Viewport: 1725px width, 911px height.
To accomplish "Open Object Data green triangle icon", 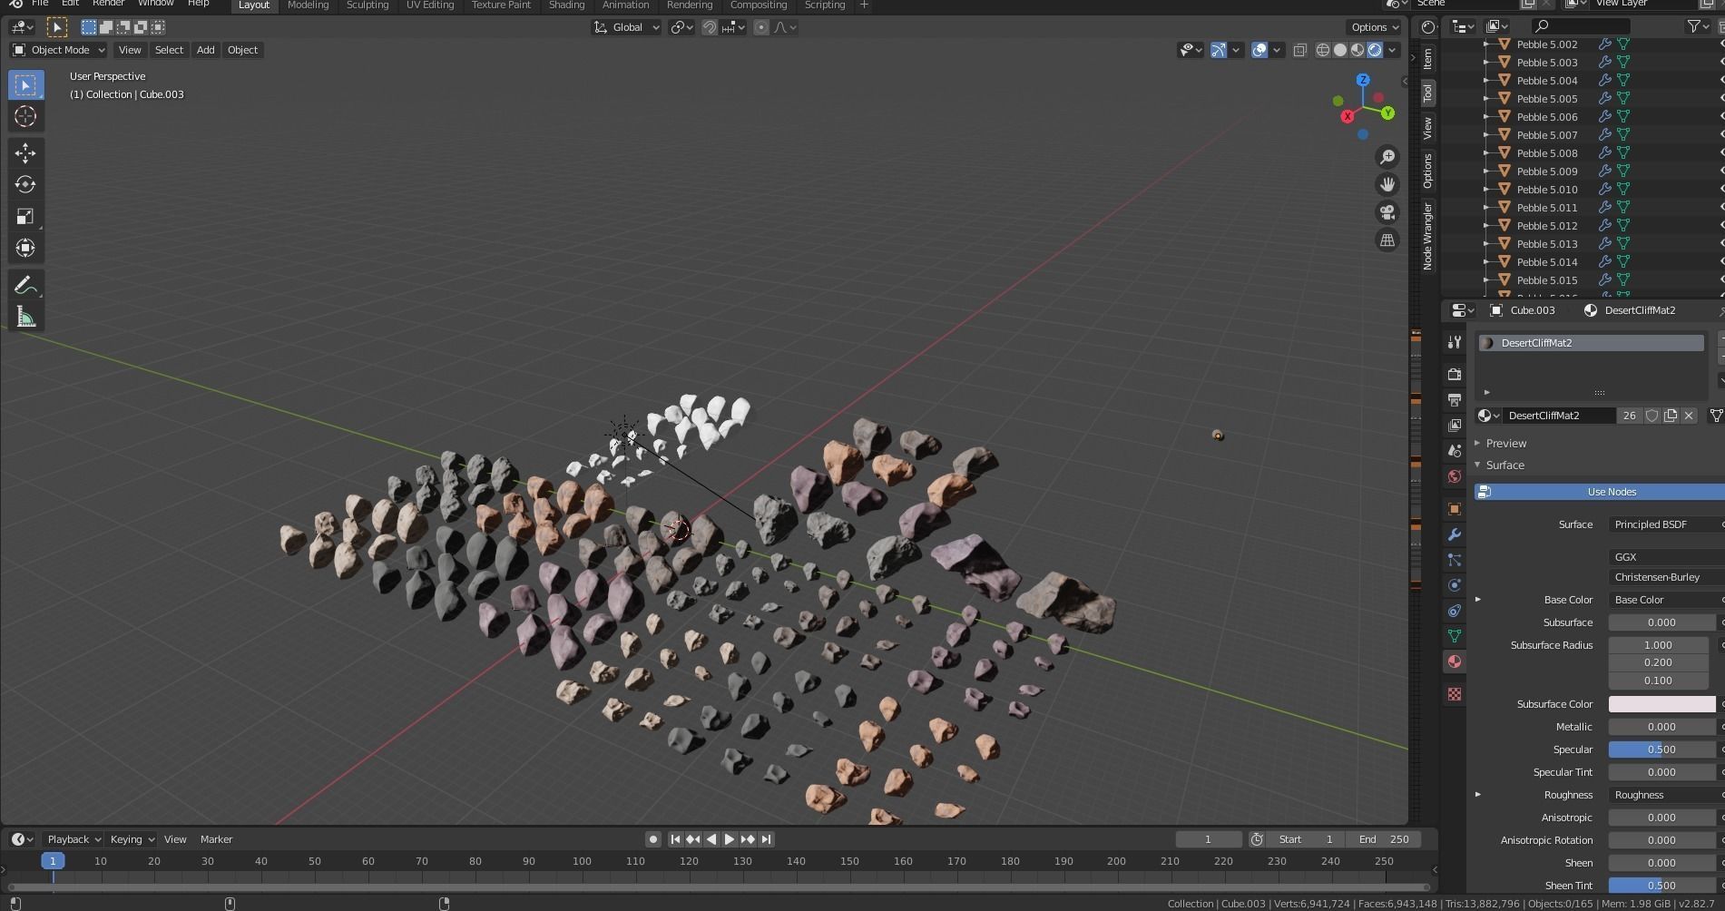I will (x=1455, y=636).
